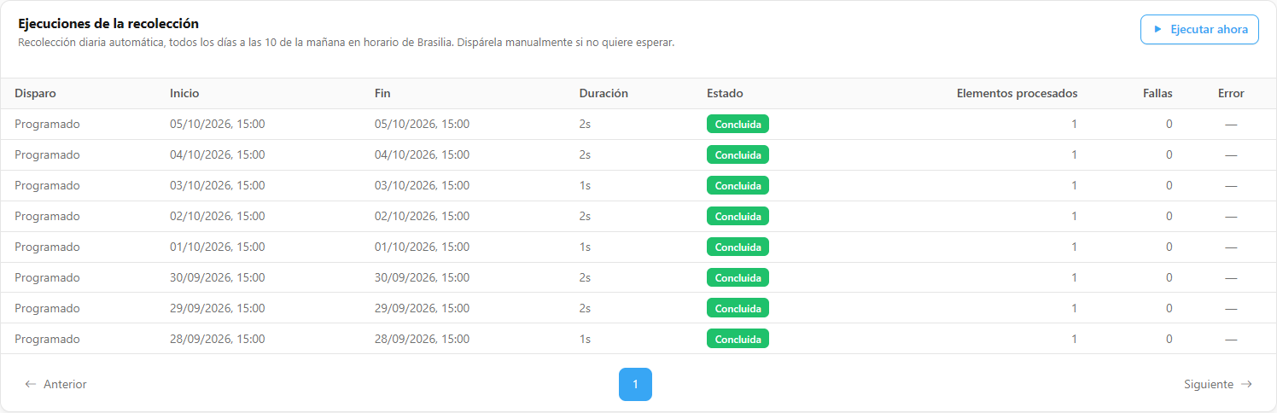Click Programado in the 28/09/2026 row
Viewport: 1277px width, 413px height.
click(x=47, y=339)
